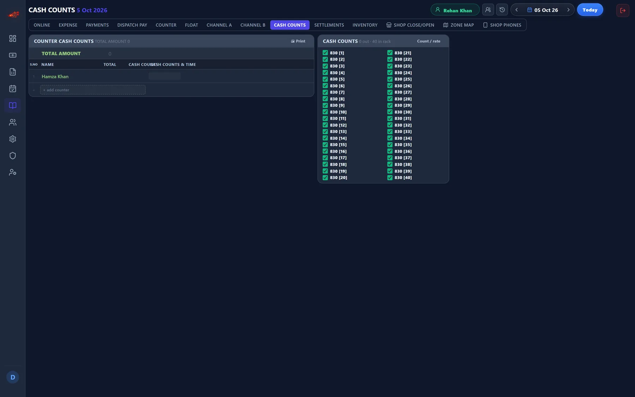The width and height of the screenshot is (635, 397).
Task: Click the shield icon in sidebar
Action: coord(13,156)
